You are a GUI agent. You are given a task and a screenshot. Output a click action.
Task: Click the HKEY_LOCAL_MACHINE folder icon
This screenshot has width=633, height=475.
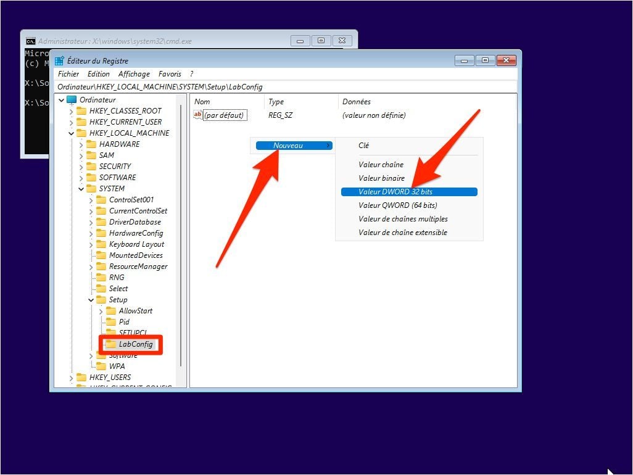(81, 133)
